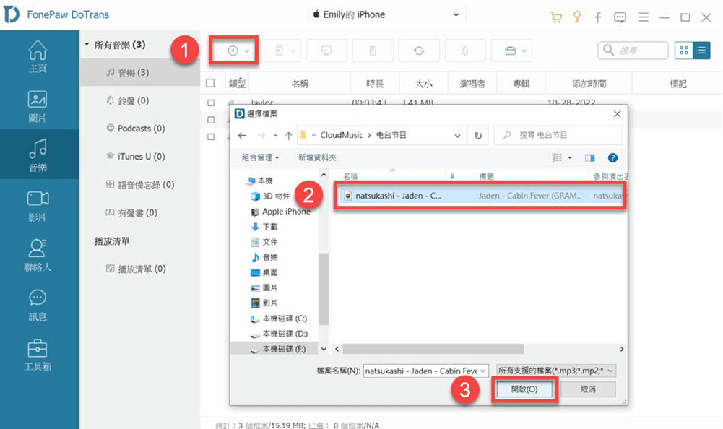Click back arrow in file dialog
The height and width of the screenshot is (429, 723).
(x=242, y=135)
